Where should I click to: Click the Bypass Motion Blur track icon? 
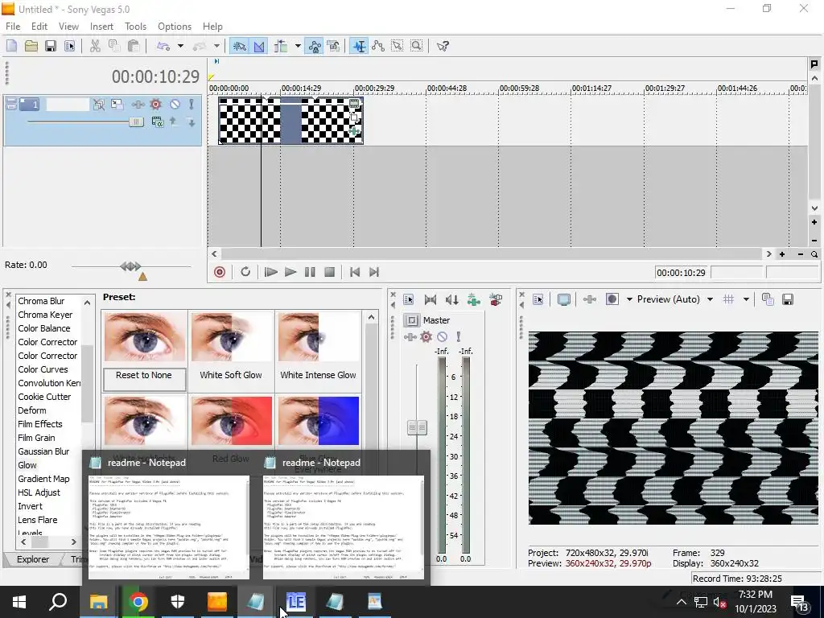99,105
